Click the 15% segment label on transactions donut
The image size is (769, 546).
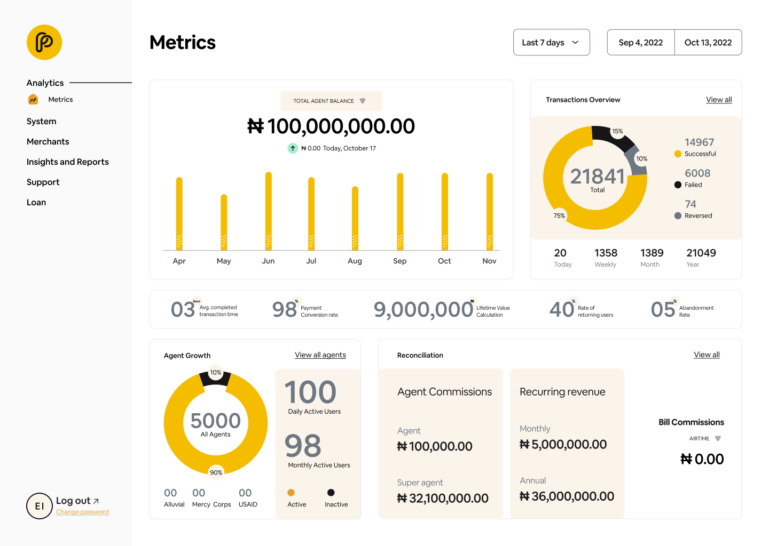coord(617,131)
